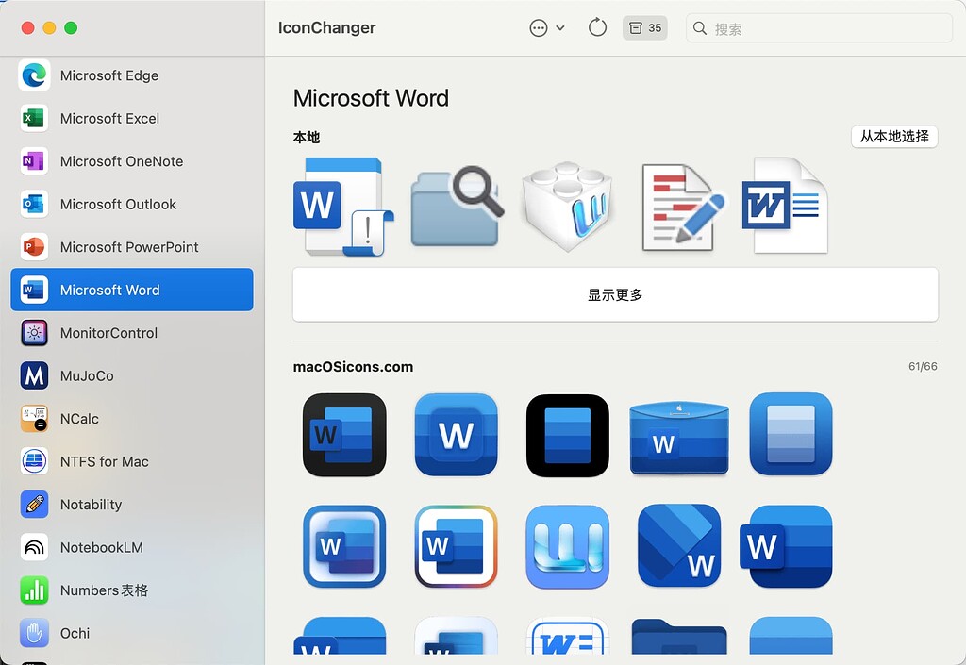966x665 pixels.
Task: Select Numbers表格 app entry
Action: pyautogui.click(x=132, y=590)
